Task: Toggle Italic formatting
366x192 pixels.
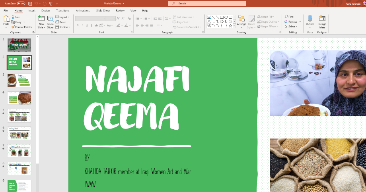Action: click(x=82, y=25)
